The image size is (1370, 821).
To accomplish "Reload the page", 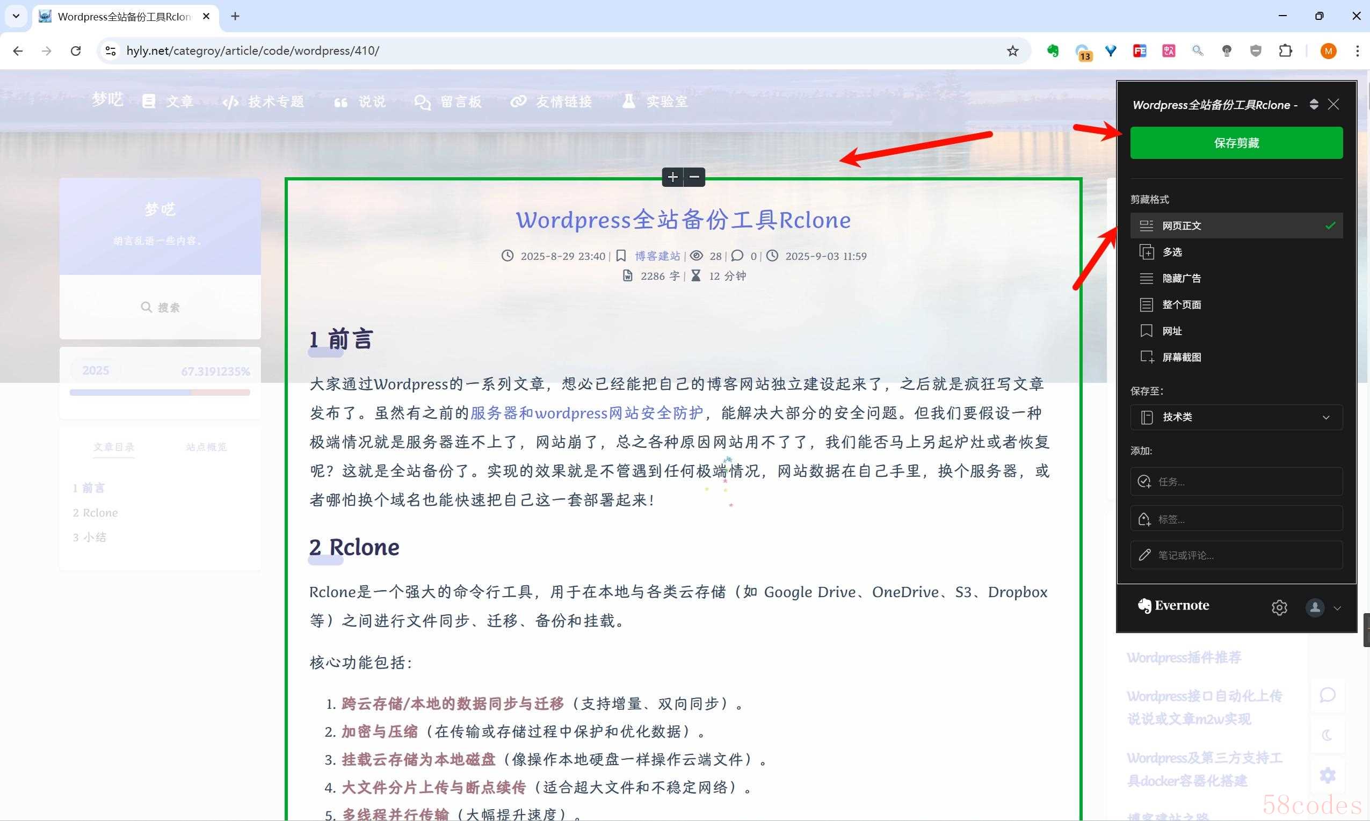I will [x=76, y=51].
